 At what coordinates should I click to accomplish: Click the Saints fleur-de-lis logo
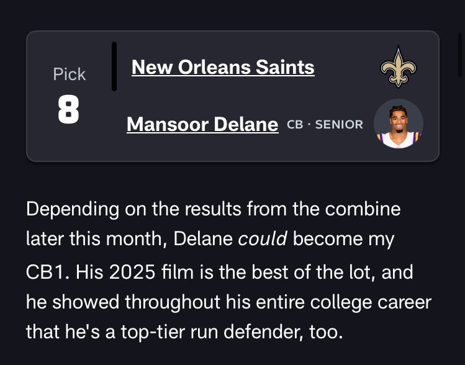[398, 67]
